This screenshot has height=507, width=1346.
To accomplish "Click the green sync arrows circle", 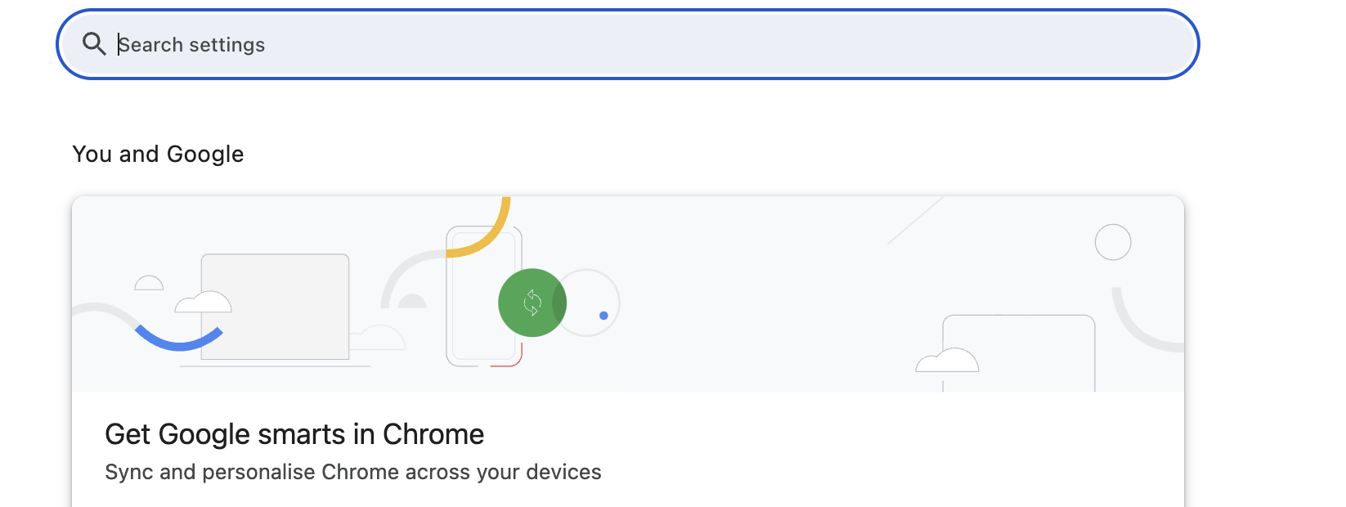I will click(532, 303).
